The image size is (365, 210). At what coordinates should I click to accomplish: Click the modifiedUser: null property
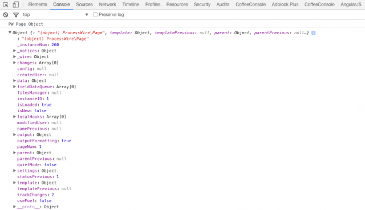39,123
